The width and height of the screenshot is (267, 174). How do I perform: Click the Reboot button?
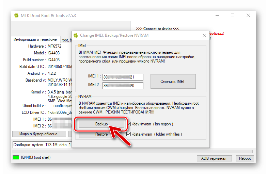(x=245, y=158)
